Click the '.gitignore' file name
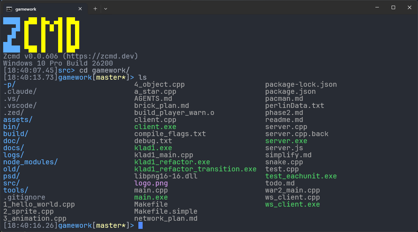The height and width of the screenshot is (232, 418). click(x=24, y=197)
